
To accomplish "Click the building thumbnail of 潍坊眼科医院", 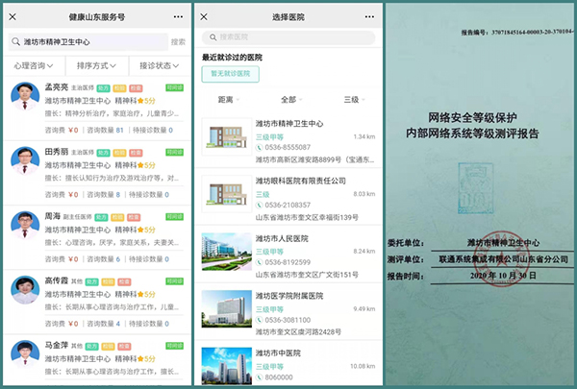I will (x=227, y=194).
